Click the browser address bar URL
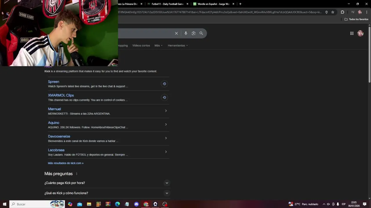 point(220,12)
